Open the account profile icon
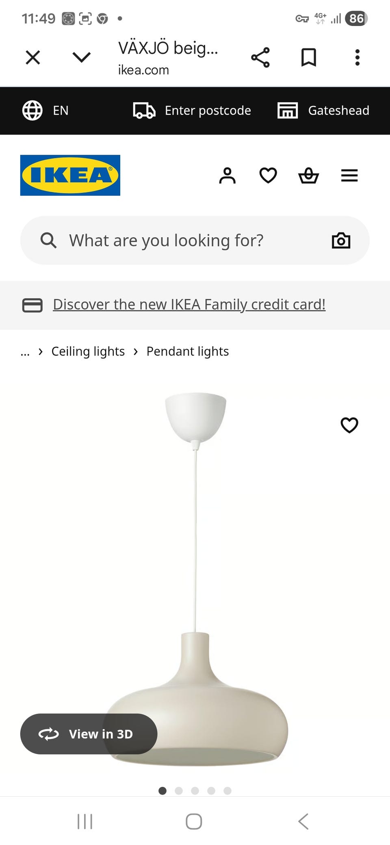The height and width of the screenshot is (845, 390). tap(227, 175)
